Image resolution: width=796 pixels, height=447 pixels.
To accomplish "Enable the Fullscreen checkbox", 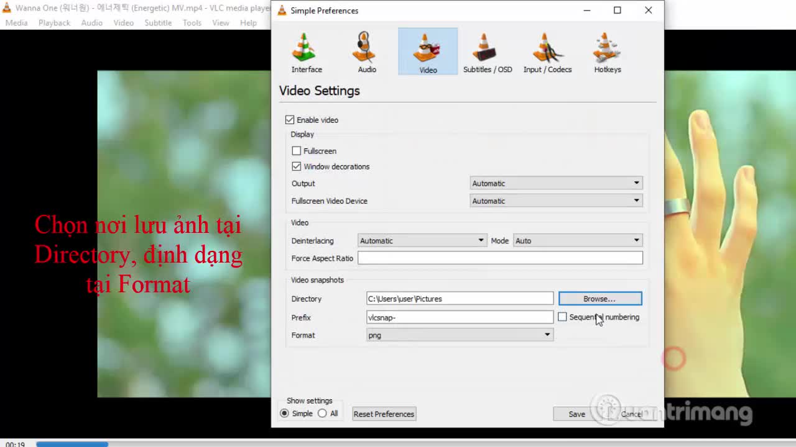I will pyautogui.click(x=297, y=151).
